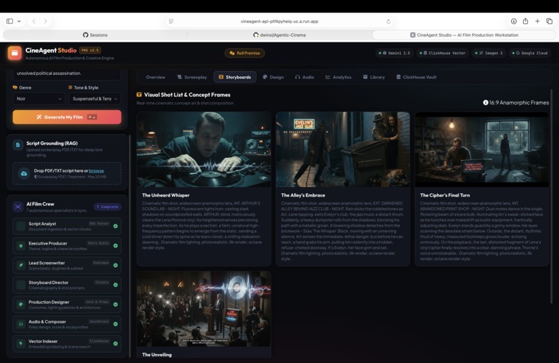Open the Library tab

point(374,77)
